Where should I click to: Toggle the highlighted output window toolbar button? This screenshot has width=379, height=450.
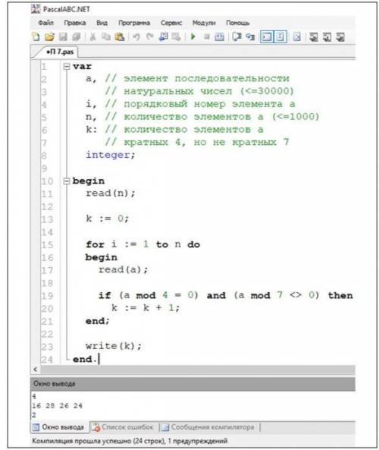(266, 36)
